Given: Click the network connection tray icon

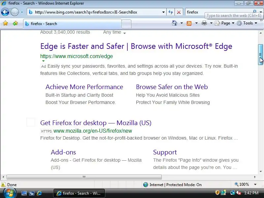Looking at the screenshot, I should (x=233, y=192).
